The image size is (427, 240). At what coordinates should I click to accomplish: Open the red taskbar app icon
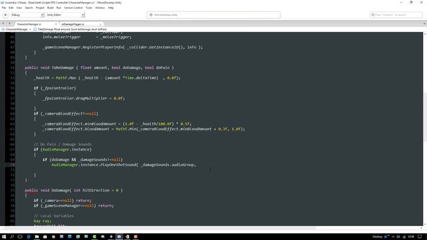135,237
